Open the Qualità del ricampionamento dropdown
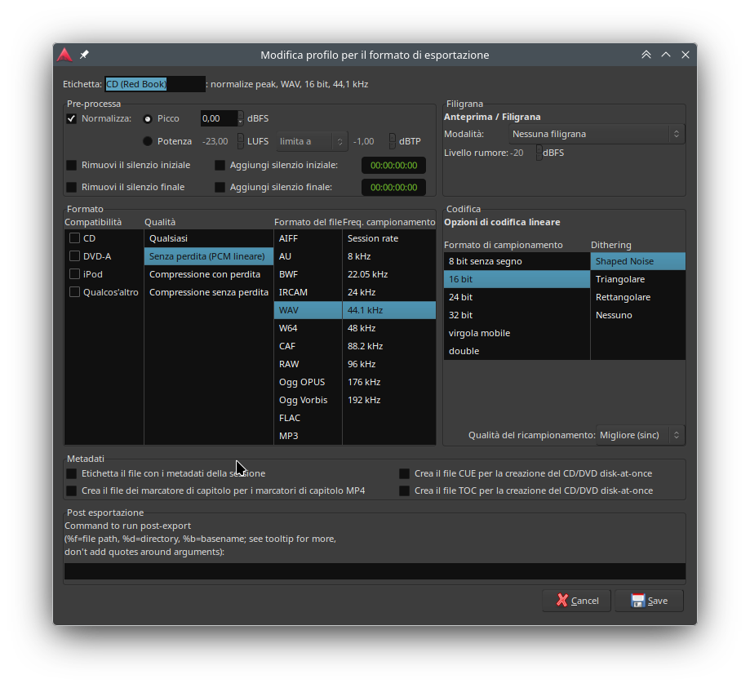 (641, 436)
